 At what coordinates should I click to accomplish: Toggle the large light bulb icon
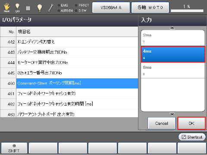point(40,8)
